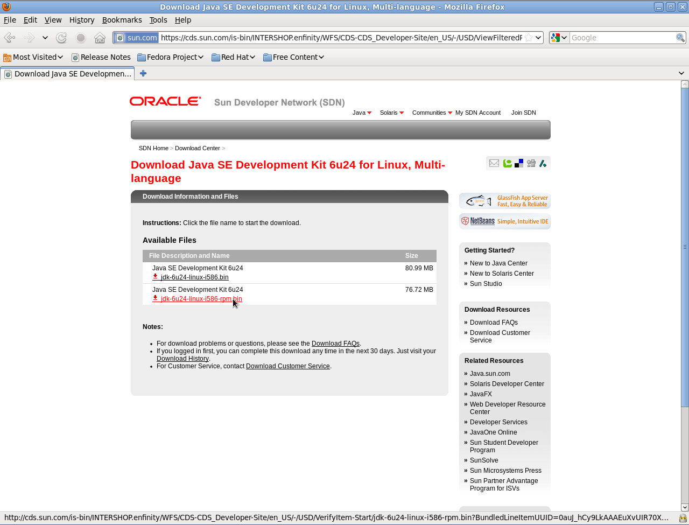Go back using the Back arrow button
This screenshot has height=525, width=689.
pyautogui.click(x=10, y=38)
